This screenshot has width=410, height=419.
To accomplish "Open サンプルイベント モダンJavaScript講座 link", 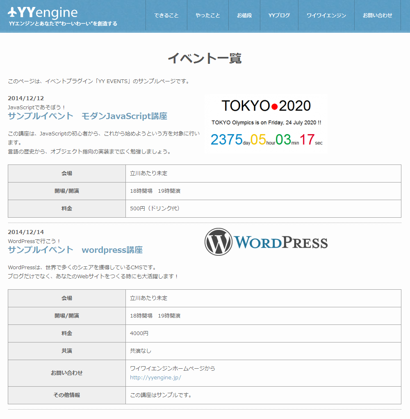I will tap(88, 116).
